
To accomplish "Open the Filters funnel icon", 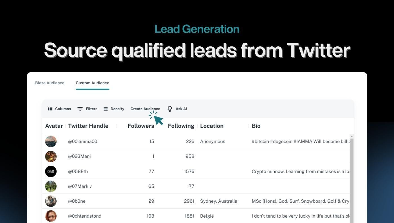I will 80,109.
